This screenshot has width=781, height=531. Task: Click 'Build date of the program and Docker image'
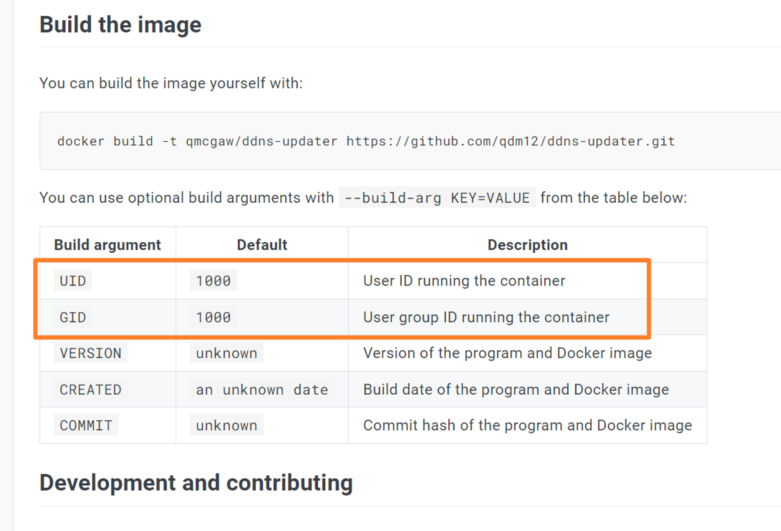point(516,389)
